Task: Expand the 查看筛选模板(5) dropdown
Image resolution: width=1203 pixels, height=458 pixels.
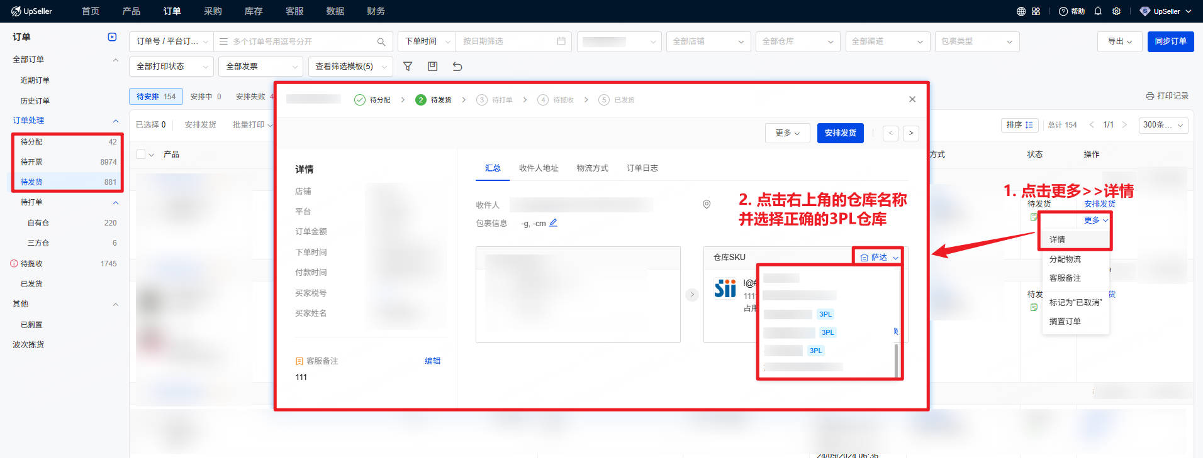Action: pos(350,67)
